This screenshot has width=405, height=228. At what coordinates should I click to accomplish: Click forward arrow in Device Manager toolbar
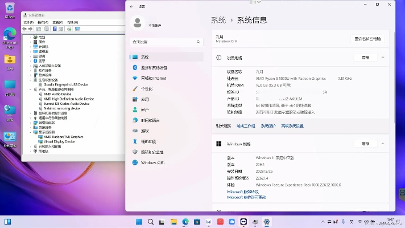point(31,28)
